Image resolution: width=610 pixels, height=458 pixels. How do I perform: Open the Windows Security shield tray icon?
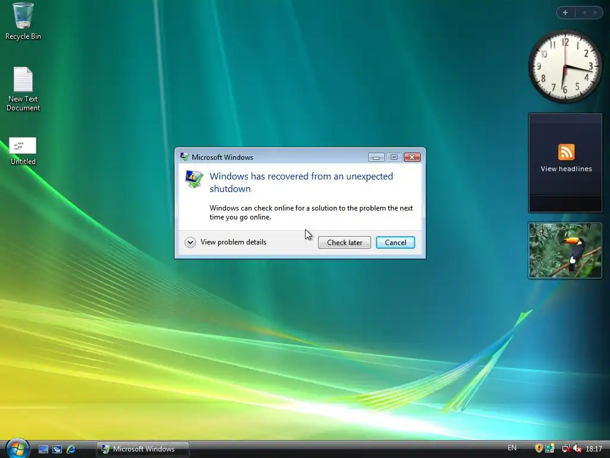coord(539,448)
